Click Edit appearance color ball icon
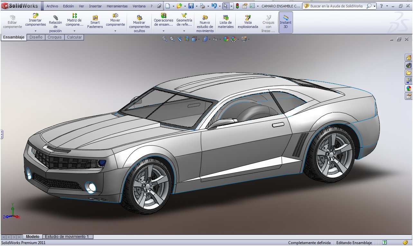This screenshot has height=246, width=413. pos(226,39)
